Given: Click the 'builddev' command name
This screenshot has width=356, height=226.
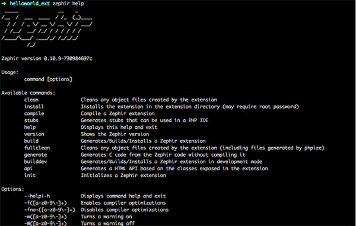Looking at the screenshot, I should [x=36, y=161].
